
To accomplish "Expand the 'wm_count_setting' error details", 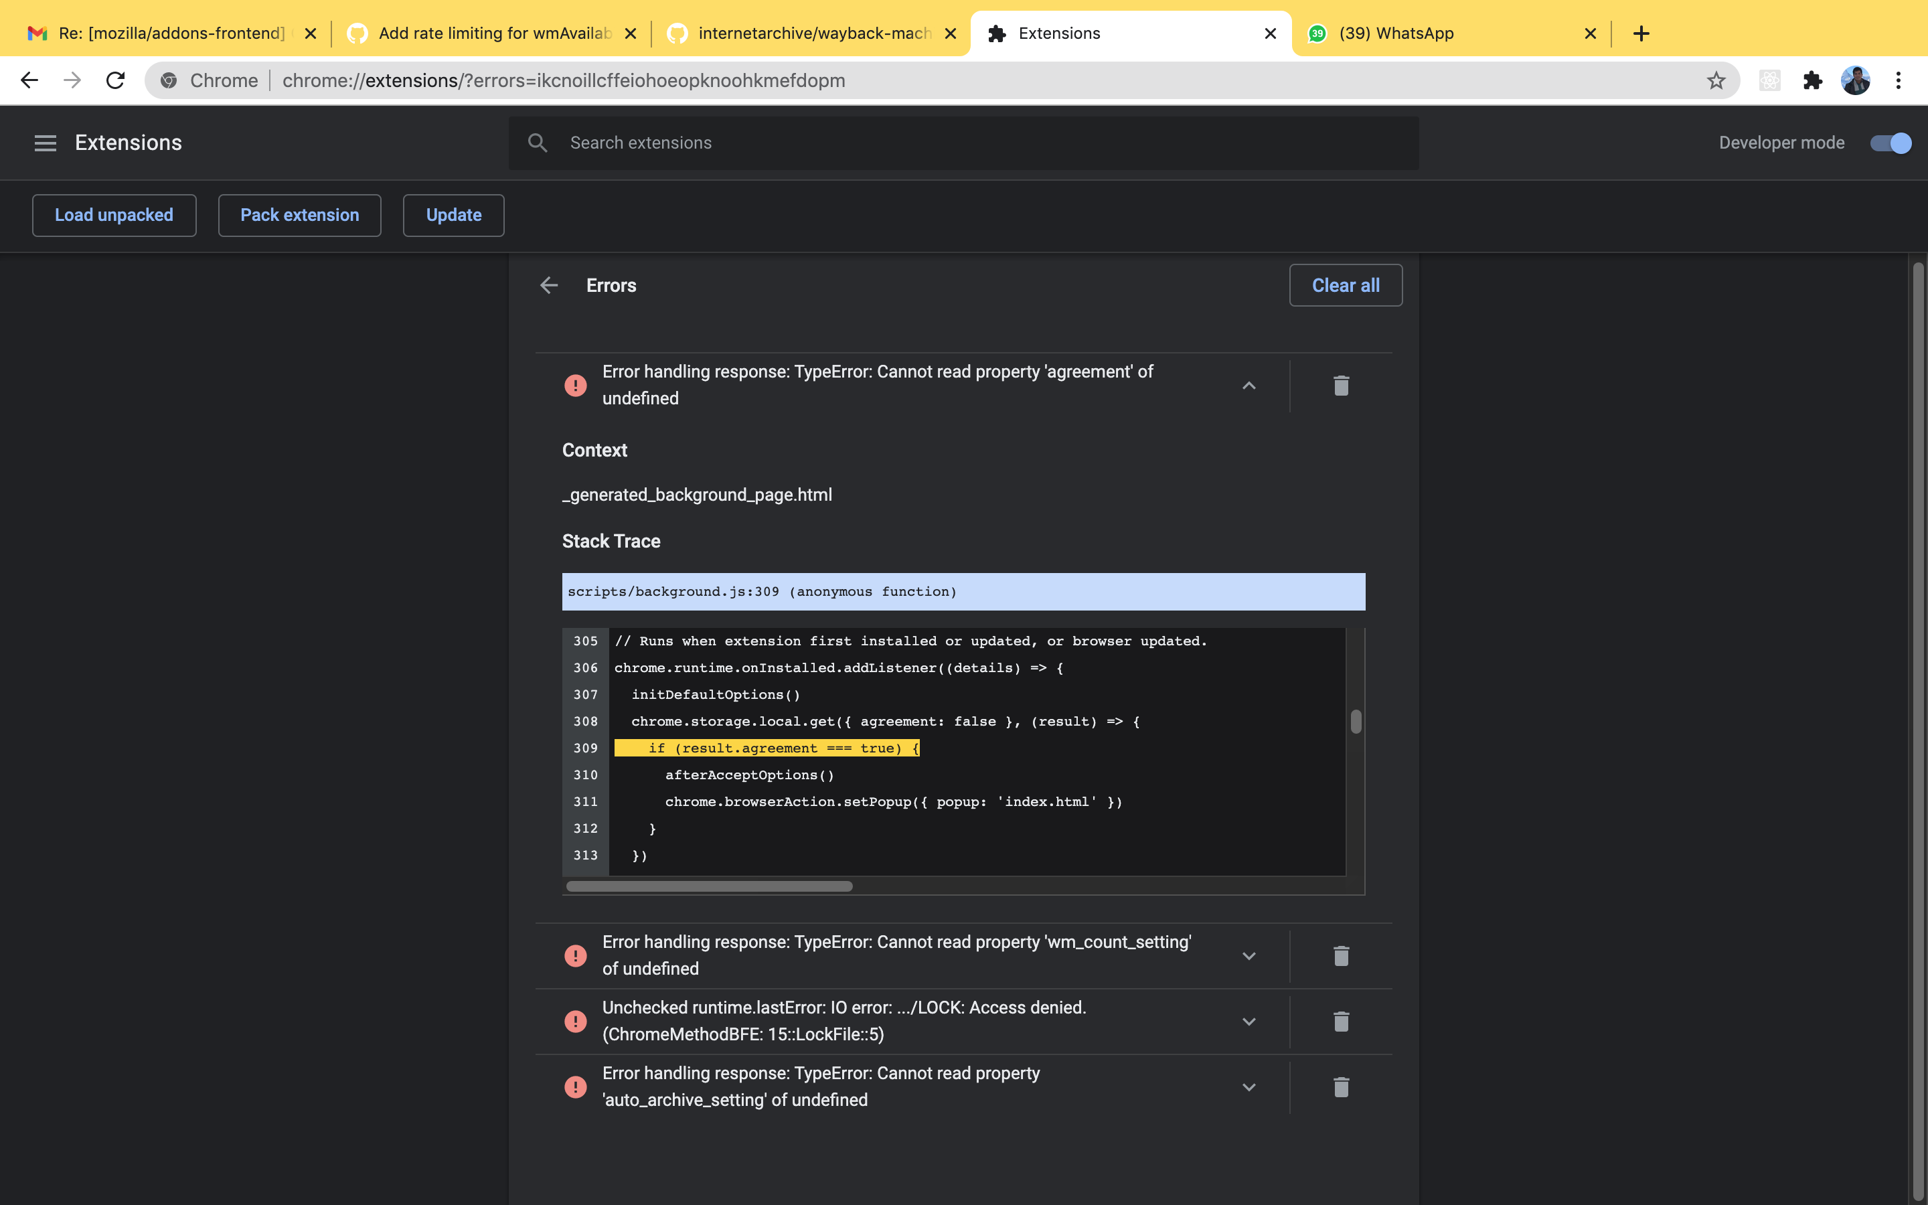I will tap(1249, 955).
